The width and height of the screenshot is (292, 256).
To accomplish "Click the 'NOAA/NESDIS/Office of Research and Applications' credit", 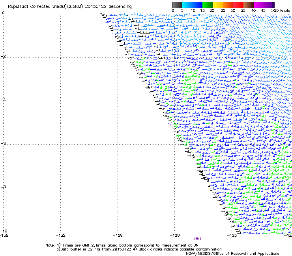I will coord(232,254).
